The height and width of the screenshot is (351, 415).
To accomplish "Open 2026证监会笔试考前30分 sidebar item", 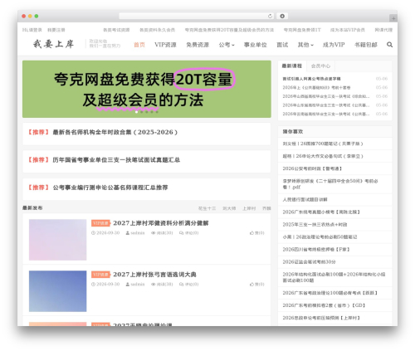I will coord(309,261).
